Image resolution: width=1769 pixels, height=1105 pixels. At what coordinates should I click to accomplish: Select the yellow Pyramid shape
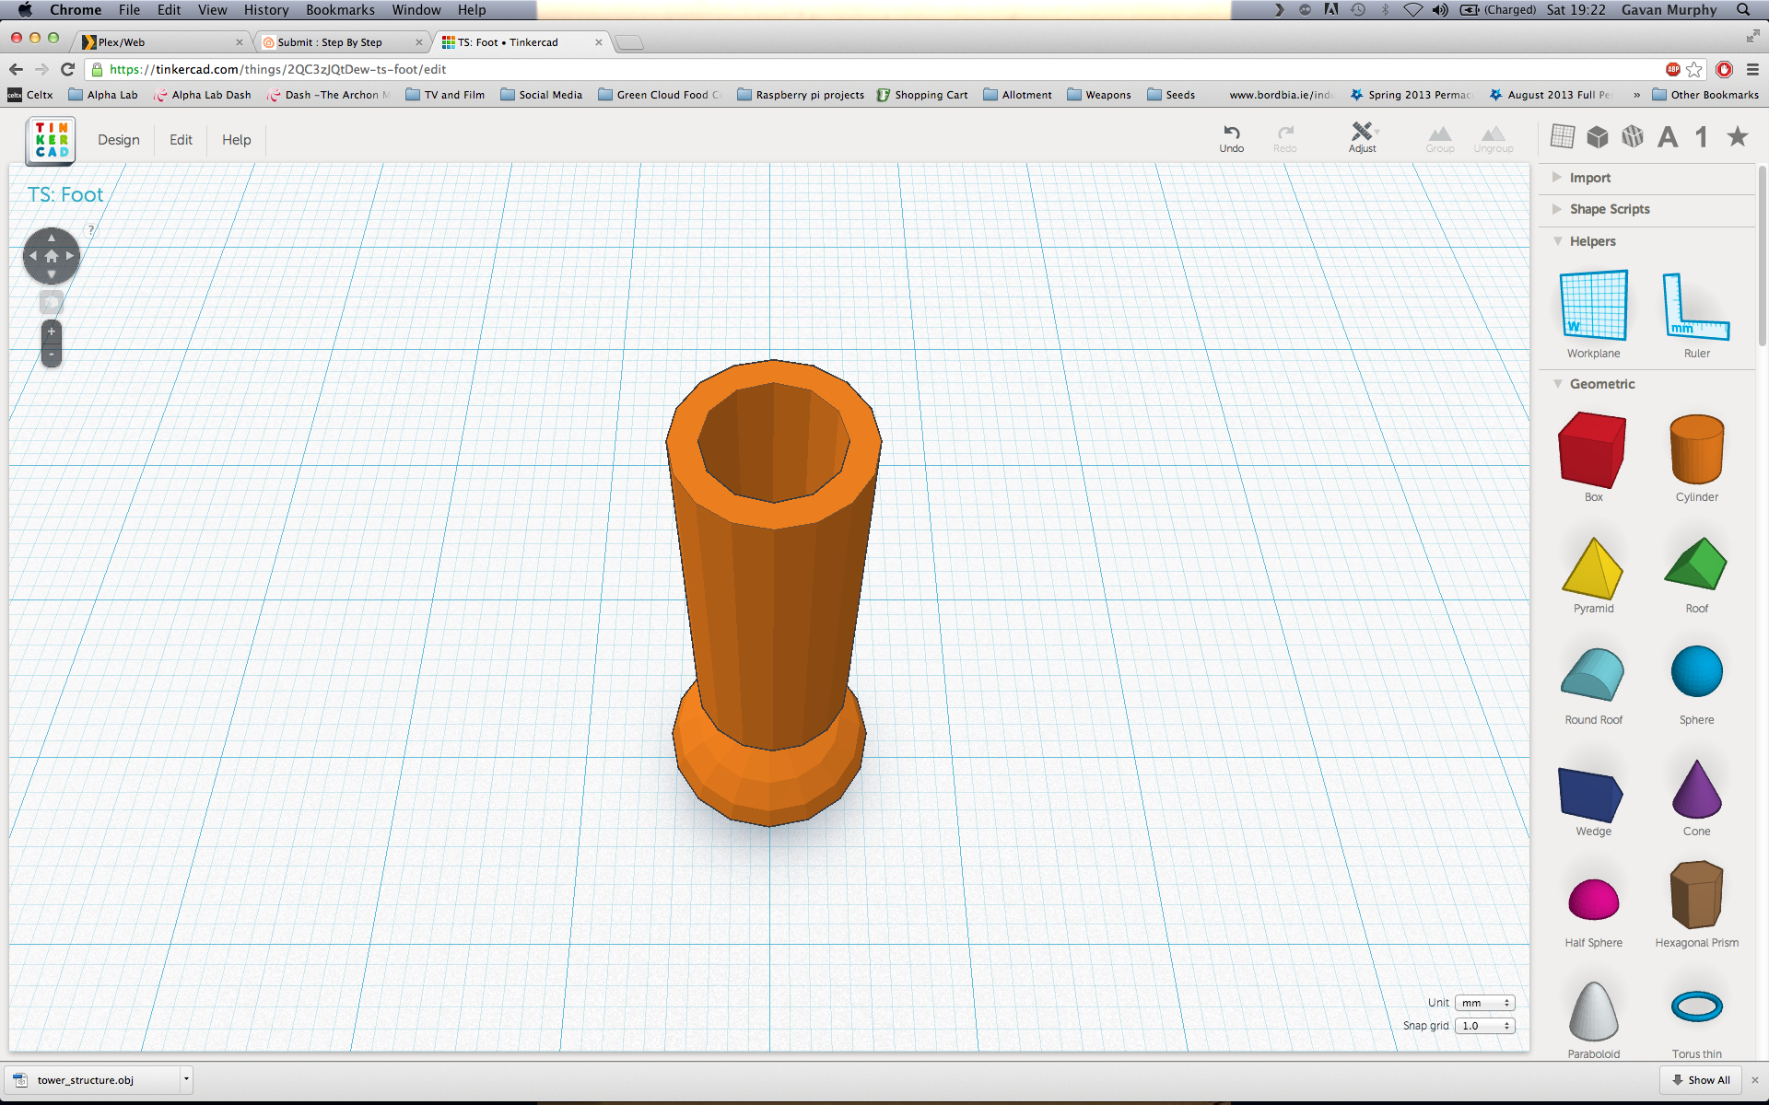point(1593,568)
